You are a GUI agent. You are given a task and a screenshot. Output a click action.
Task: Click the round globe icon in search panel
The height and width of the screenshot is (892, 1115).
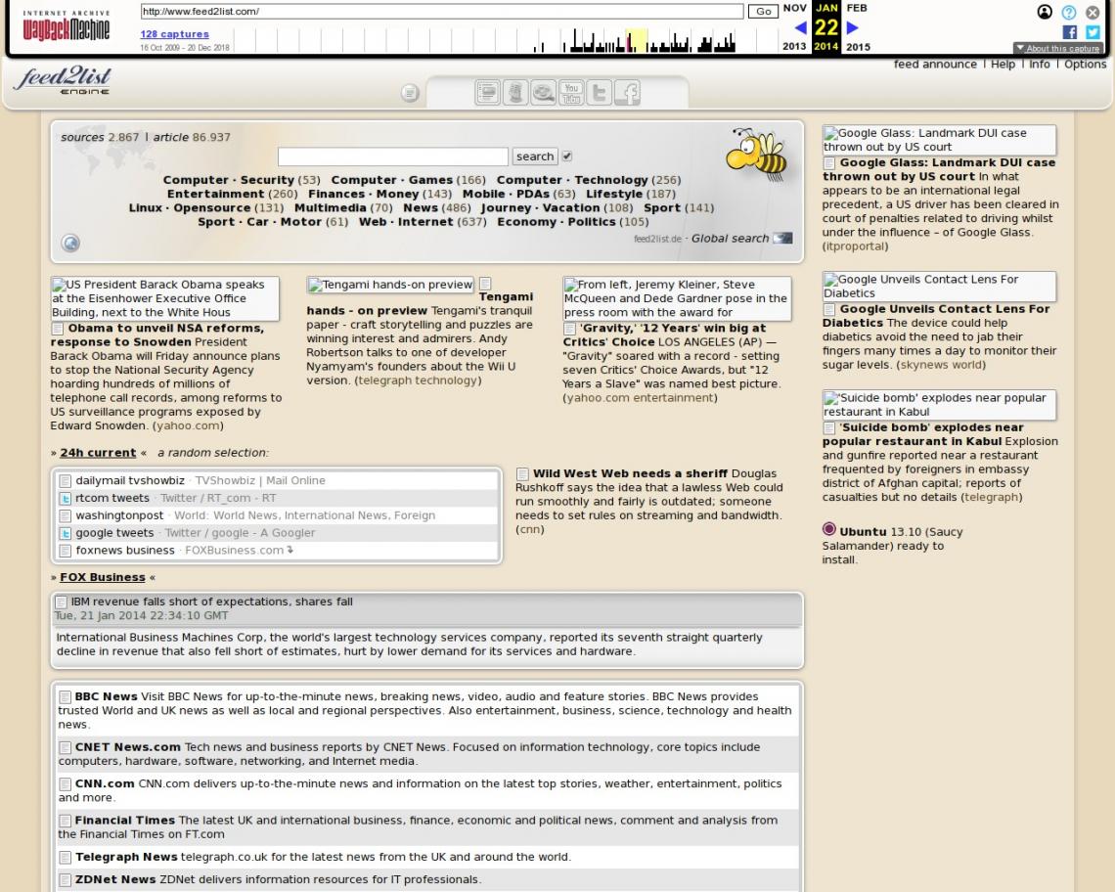pos(70,244)
